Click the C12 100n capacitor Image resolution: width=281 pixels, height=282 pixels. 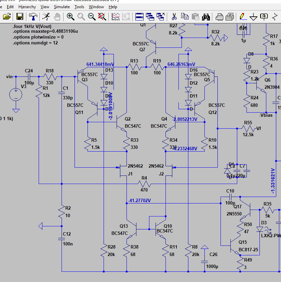tap(62, 239)
